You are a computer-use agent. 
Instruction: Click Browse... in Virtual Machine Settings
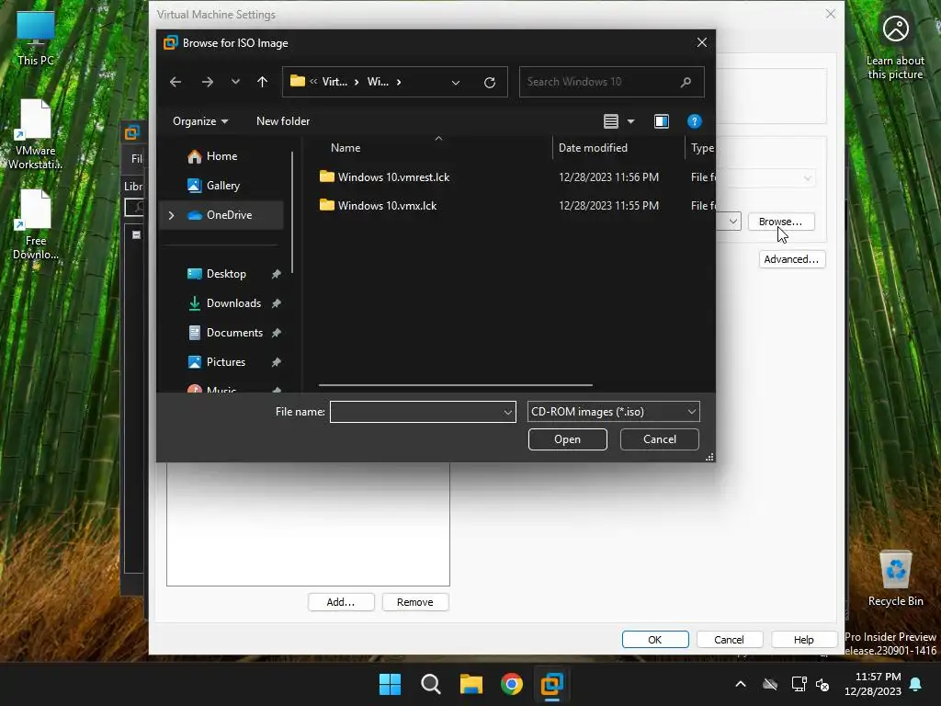pyautogui.click(x=781, y=222)
